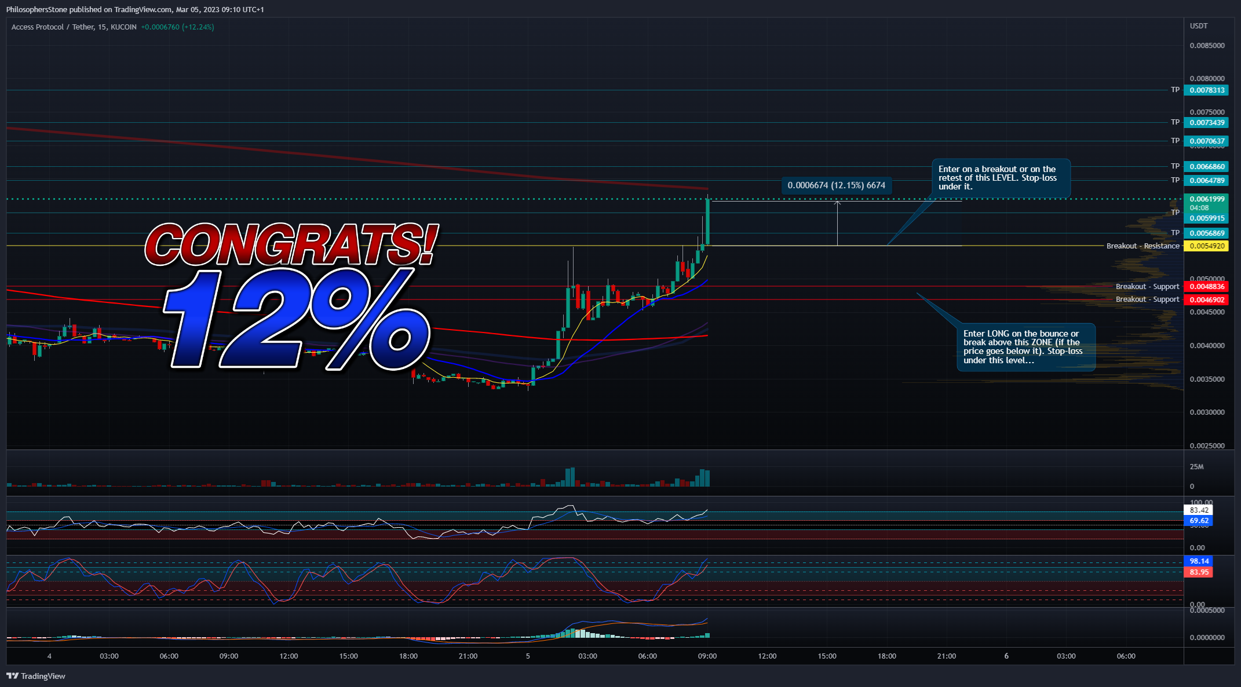Click the 0.0070637 TP price label
Image resolution: width=1241 pixels, height=687 pixels.
[x=1207, y=141]
